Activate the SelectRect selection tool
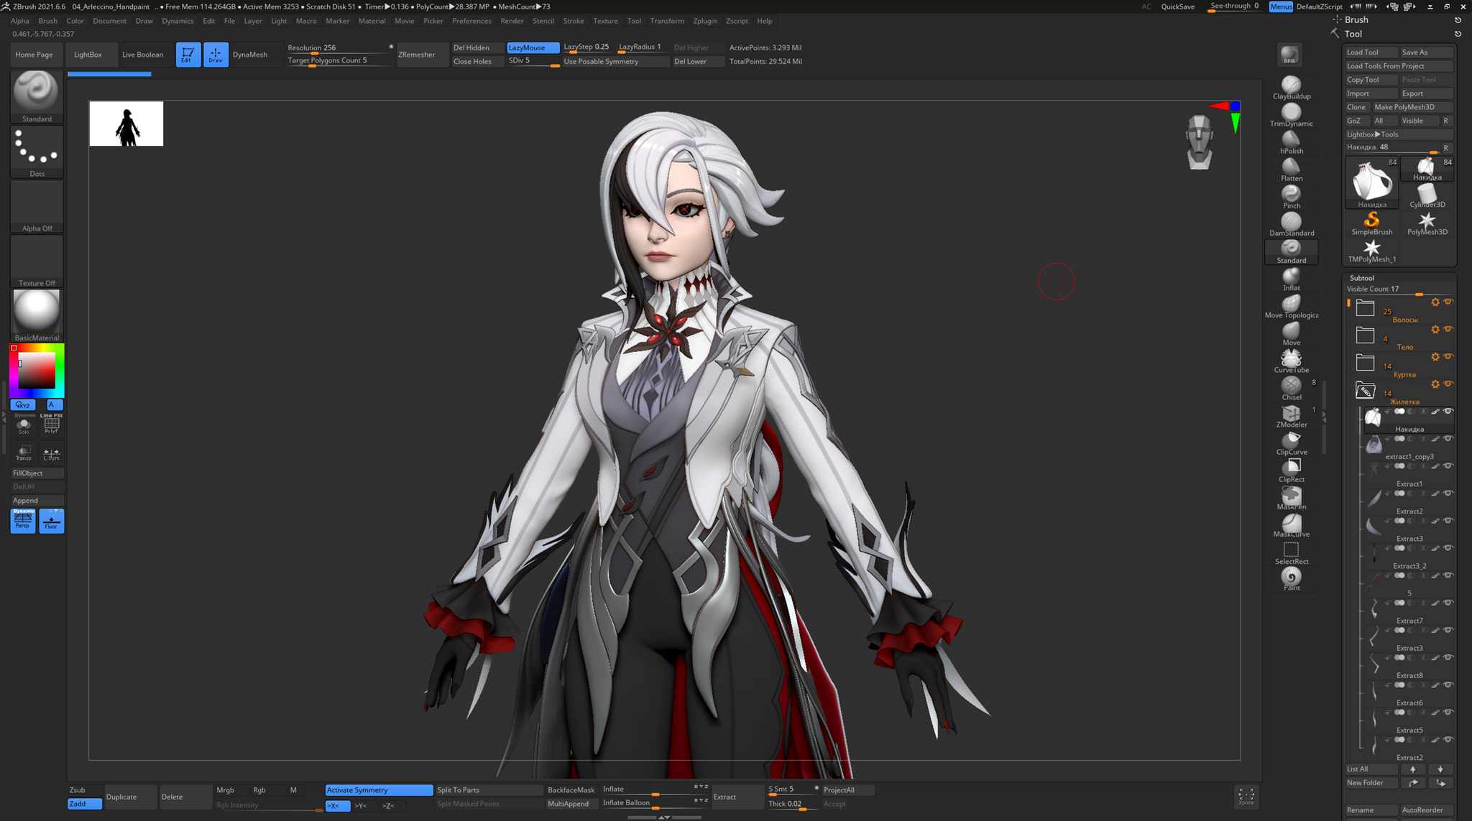 [1291, 550]
